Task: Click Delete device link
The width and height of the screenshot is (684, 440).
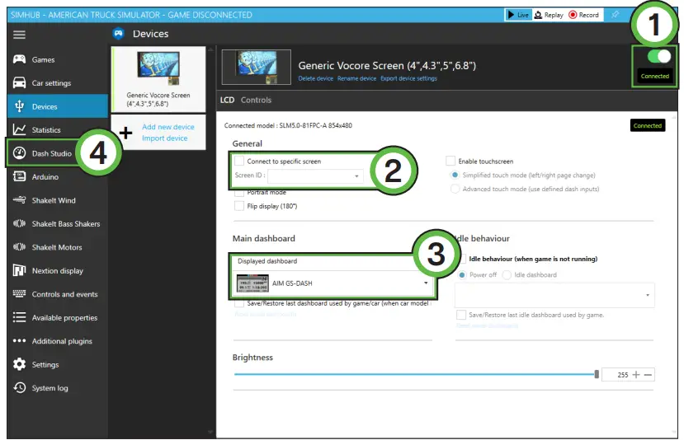Action: [x=316, y=79]
